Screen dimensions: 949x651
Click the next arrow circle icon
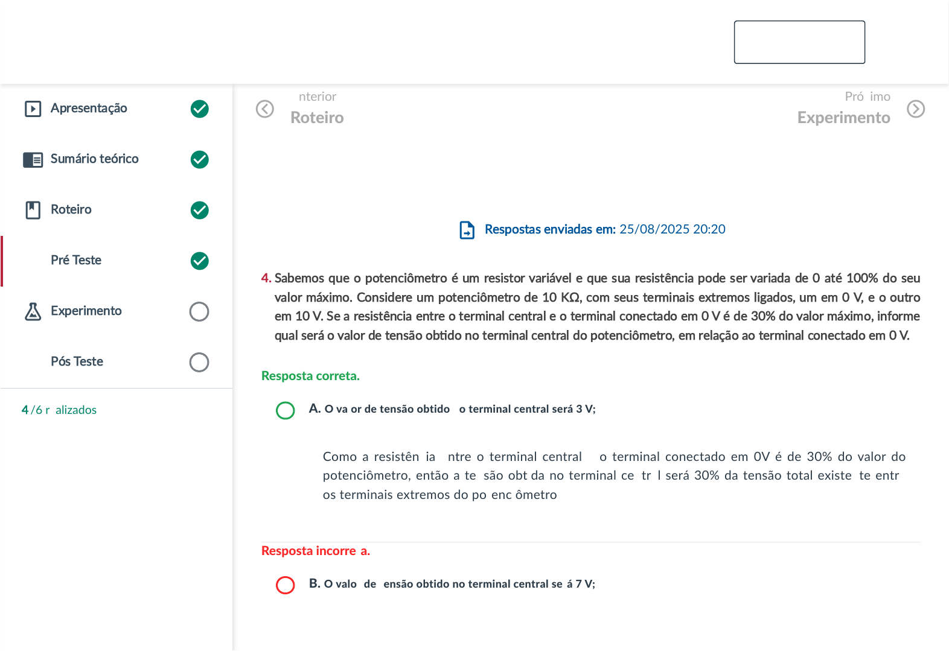tap(916, 109)
